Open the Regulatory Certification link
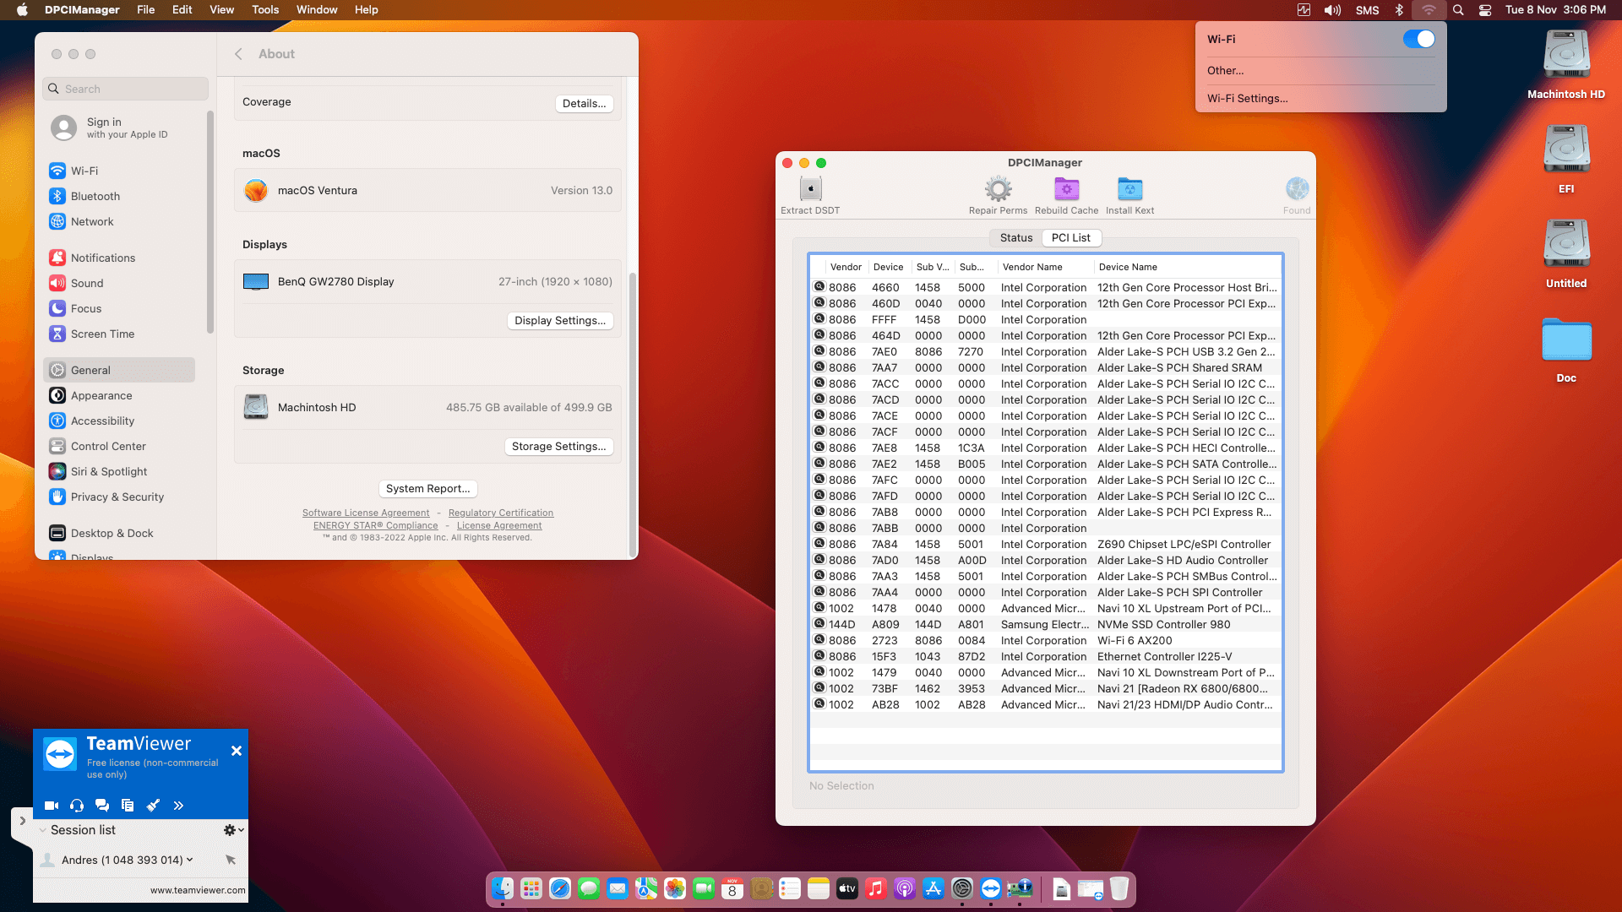This screenshot has height=912, width=1622. pos(501,513)
